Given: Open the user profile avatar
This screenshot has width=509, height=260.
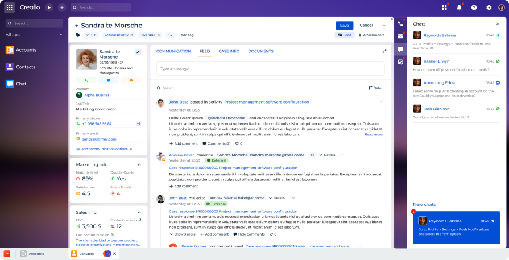Looking at the screenshot, I should click(x=502, y=7).
